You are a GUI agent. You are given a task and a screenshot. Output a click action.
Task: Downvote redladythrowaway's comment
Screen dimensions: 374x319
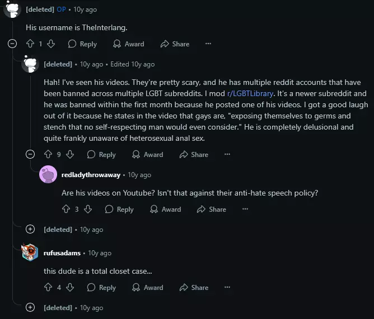(x=87, y=209)
